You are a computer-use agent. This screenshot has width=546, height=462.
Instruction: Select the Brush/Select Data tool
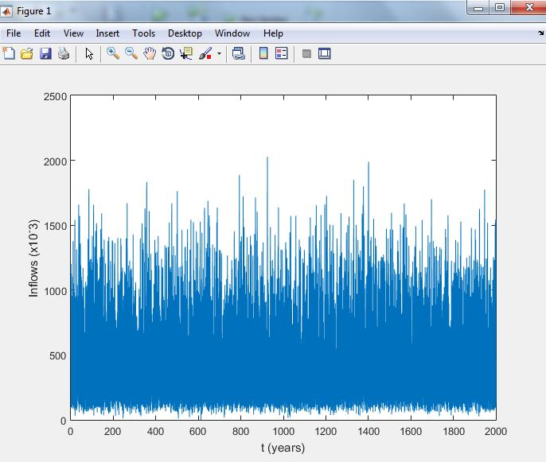[206, 53]
